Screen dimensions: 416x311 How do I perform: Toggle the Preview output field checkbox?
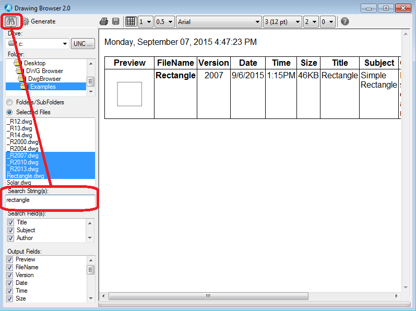point(9,259)
